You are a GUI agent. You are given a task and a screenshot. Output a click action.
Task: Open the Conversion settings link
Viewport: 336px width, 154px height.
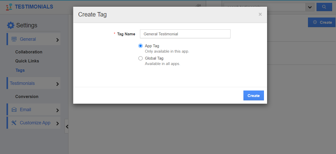27,96
